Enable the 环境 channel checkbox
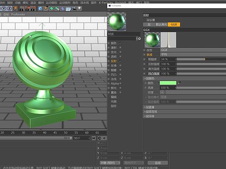 [120, 65]
